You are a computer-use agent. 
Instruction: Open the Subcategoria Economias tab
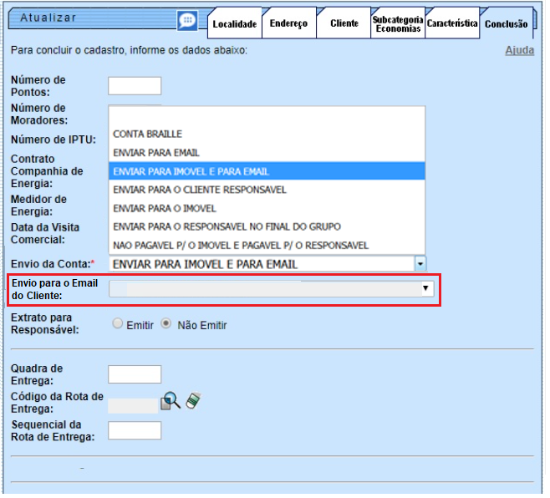point(397,24)
